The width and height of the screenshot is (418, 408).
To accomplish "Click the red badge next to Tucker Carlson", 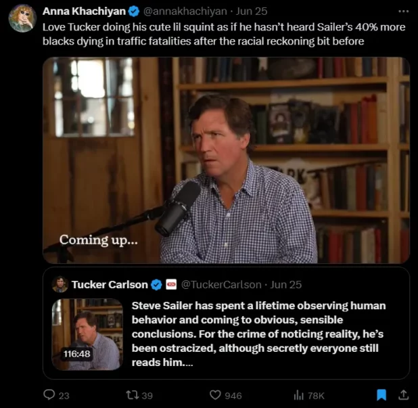I will (171, 285).
